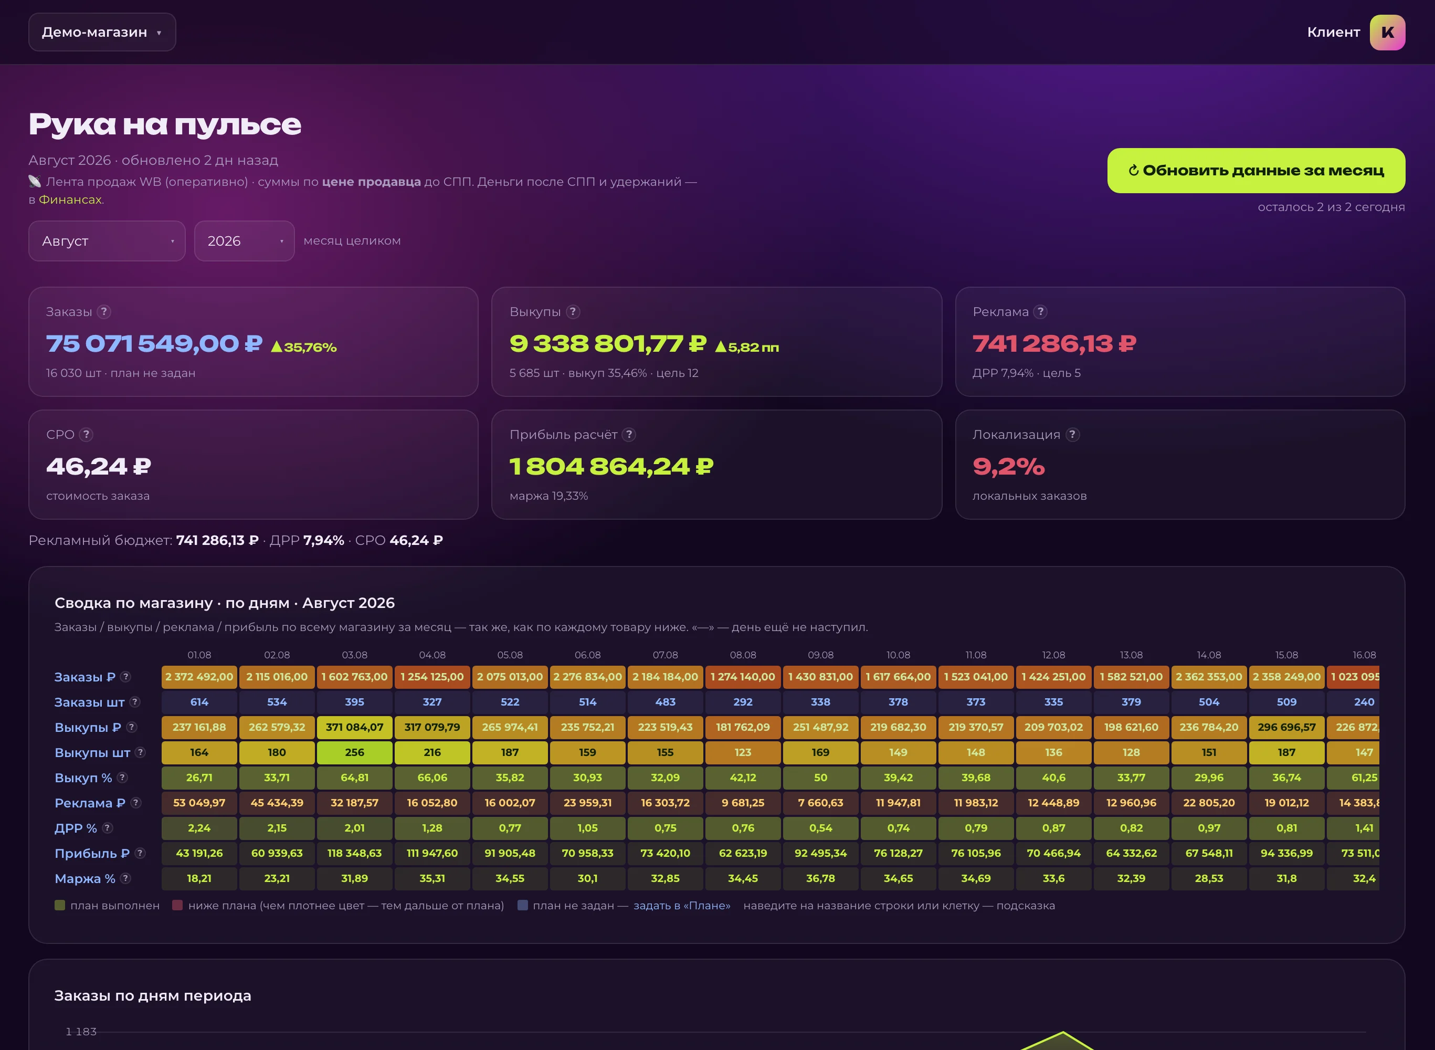Click the Заказы total 75 071 549,00 ₽
The height and width of the screenshot is (1050, 1435).
tap(154, 344)
